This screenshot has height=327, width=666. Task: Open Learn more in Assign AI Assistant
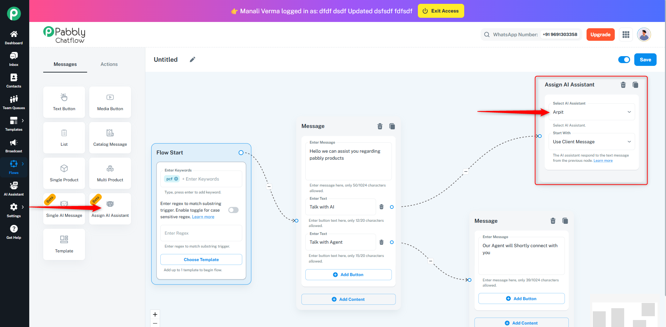click(603, 161)
